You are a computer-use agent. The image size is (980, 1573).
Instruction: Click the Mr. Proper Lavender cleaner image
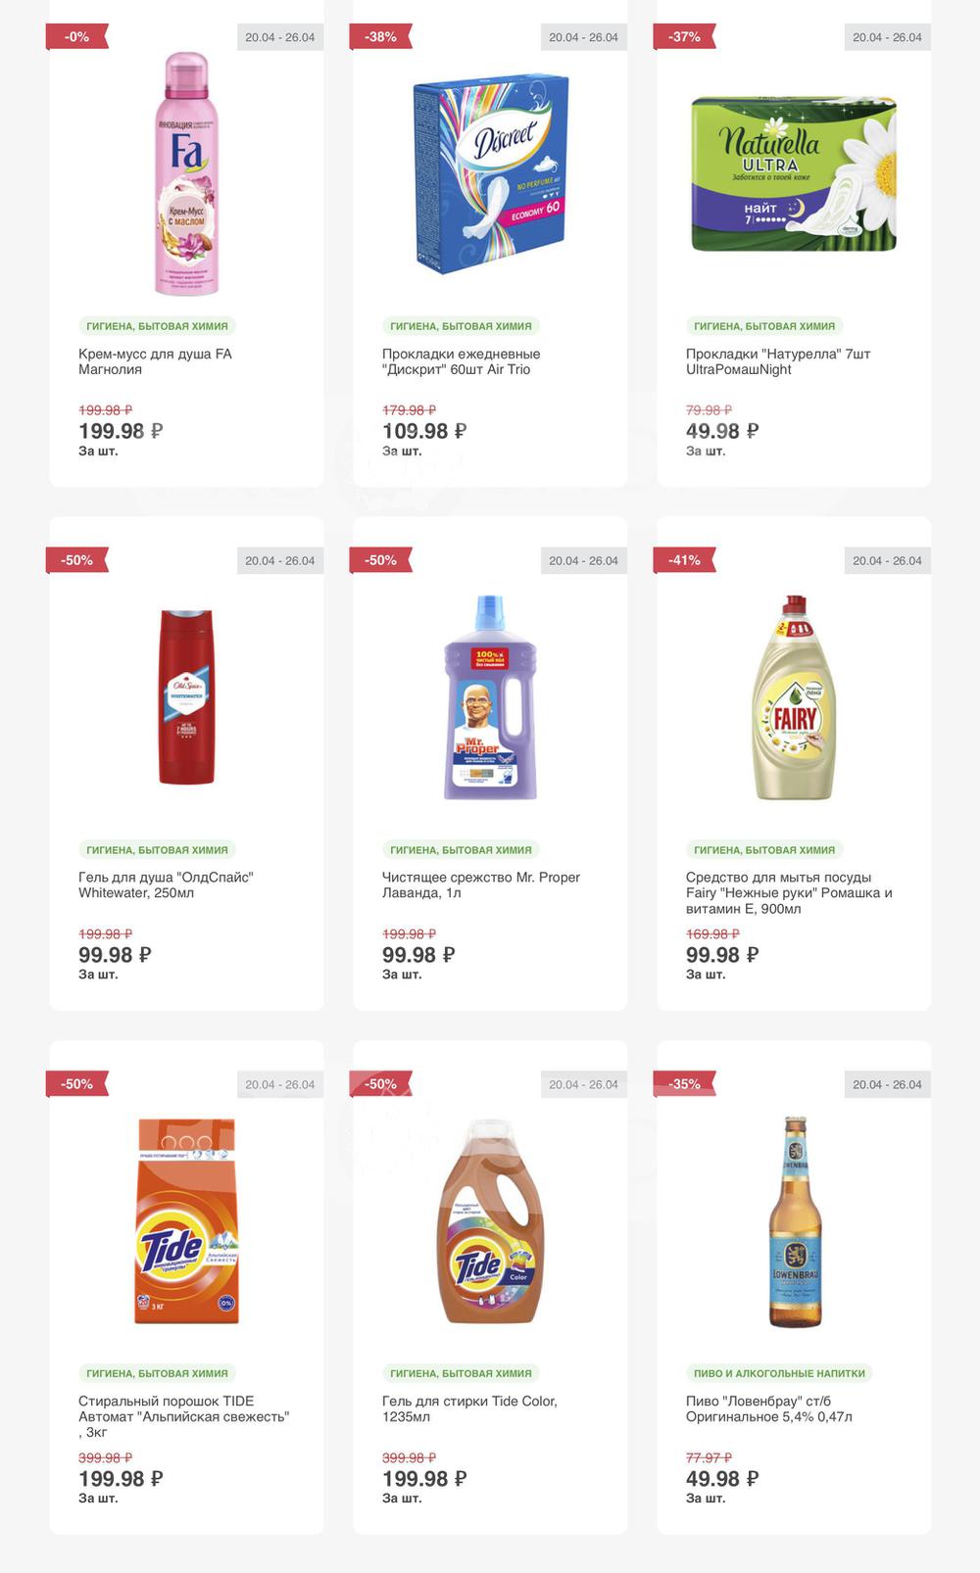pos(490,696)
